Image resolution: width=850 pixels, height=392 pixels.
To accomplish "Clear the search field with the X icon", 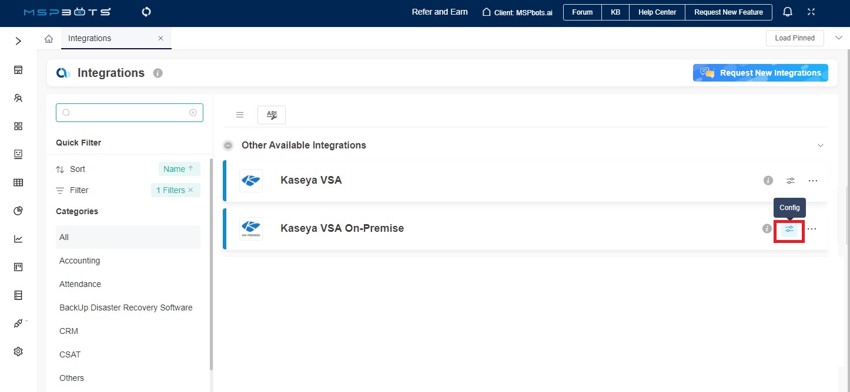I will pos(193,113).
